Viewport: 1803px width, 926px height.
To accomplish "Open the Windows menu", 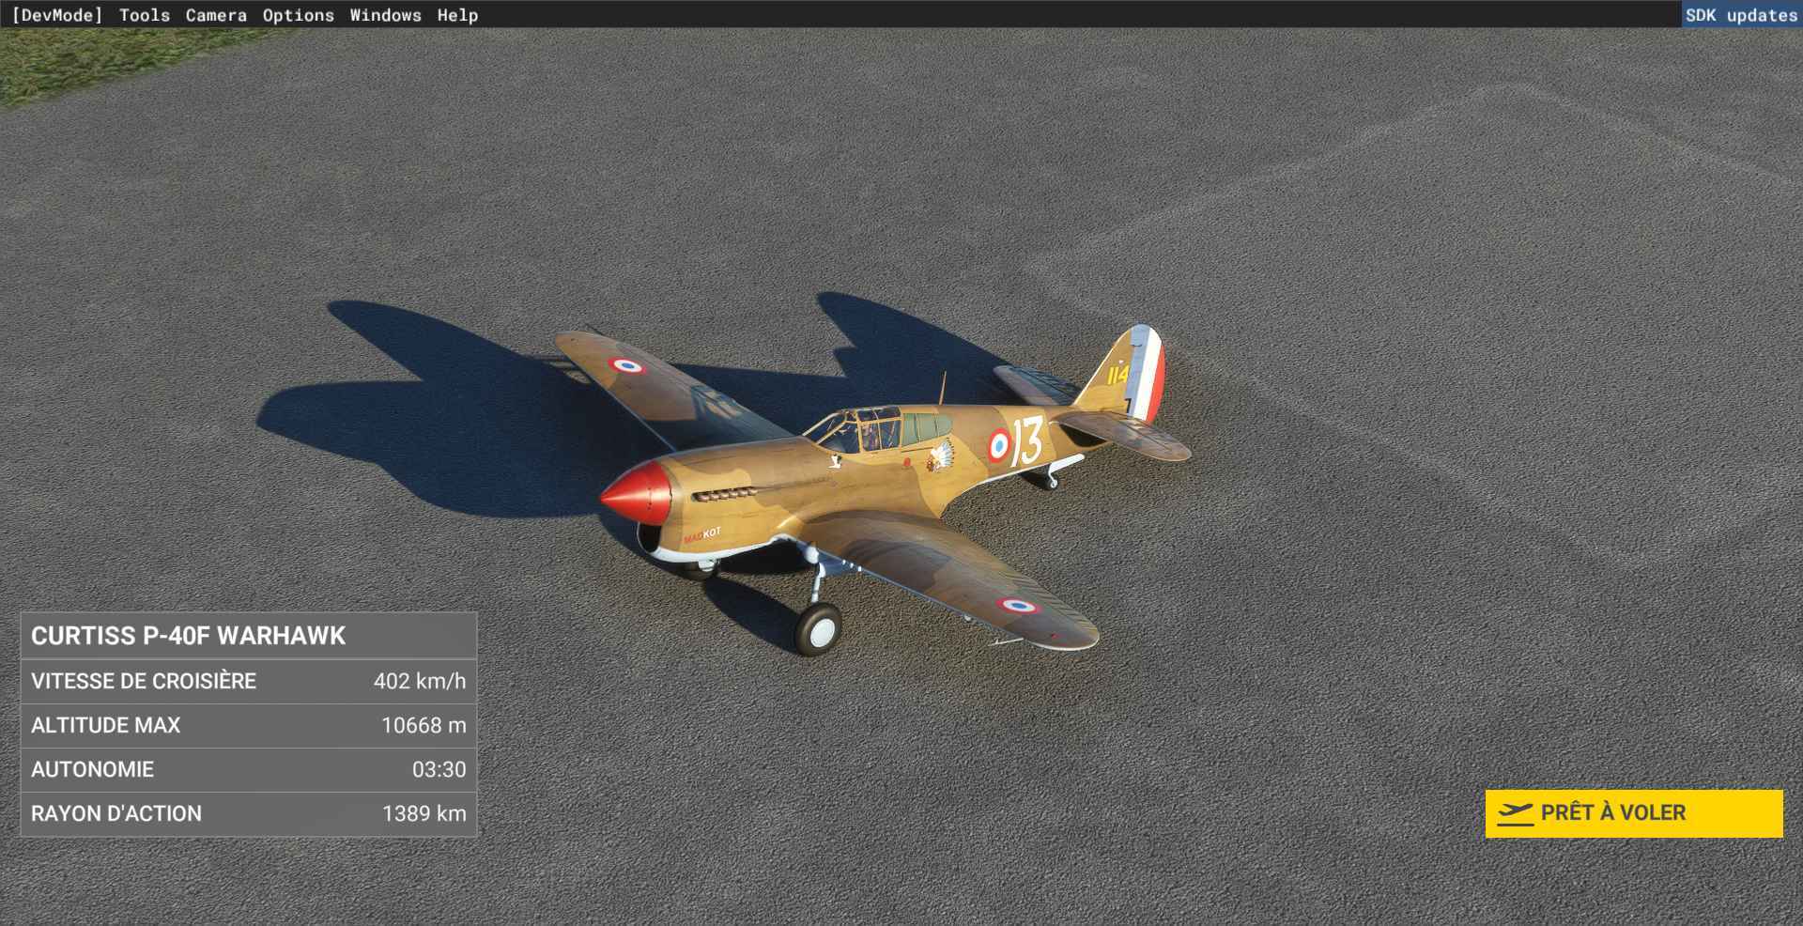I will click(x=385, y=15).
